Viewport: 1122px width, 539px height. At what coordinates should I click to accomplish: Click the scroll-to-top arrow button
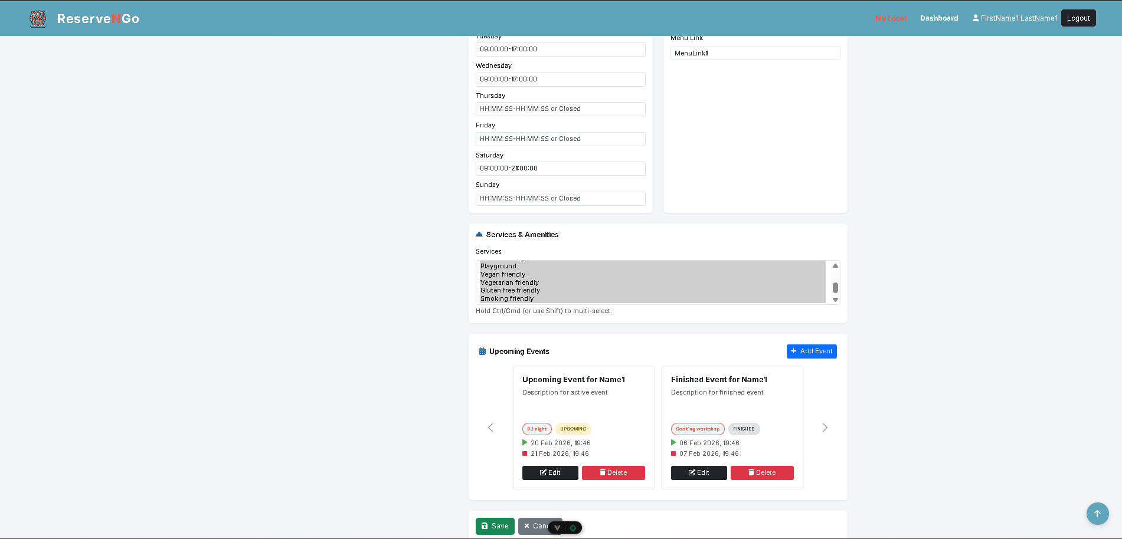coord(1097,514)
